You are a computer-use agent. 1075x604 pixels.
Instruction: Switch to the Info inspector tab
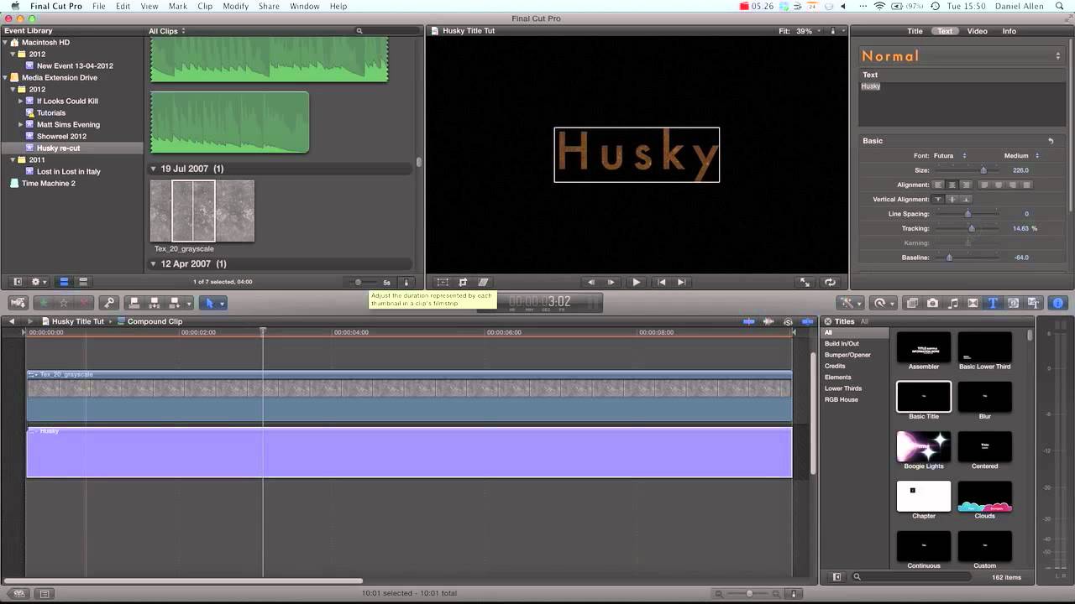click(x=1009, y=31)
